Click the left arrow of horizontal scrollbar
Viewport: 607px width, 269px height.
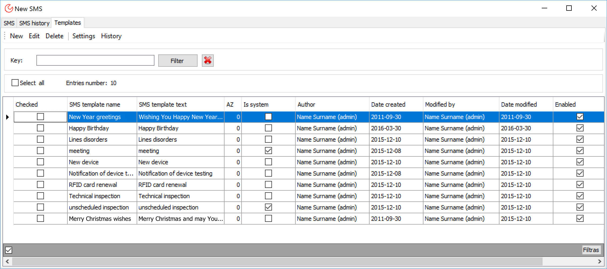pyautogui.click(x=7, y=261)
